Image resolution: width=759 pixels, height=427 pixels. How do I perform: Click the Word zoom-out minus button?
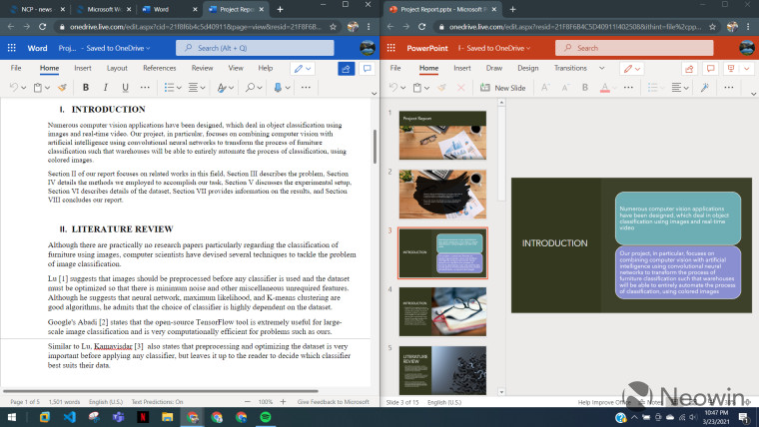(x=248, y=401)
